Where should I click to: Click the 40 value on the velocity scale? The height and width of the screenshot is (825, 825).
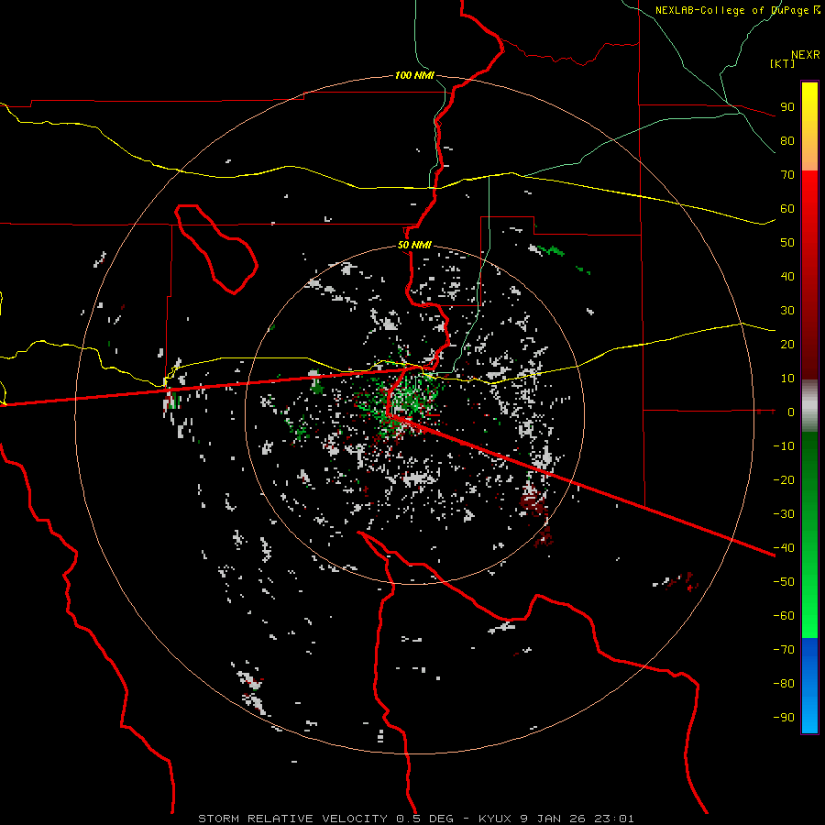pyautogui.click(x=787, y=277)
